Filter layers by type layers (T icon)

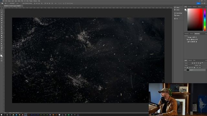click(196, 63)
